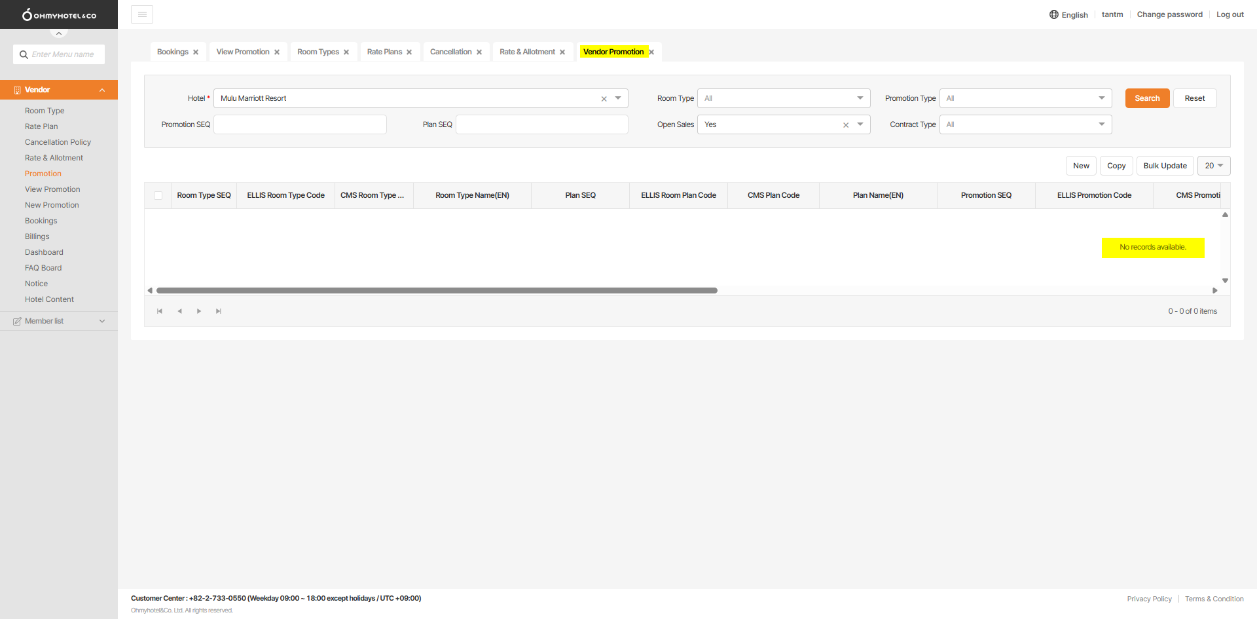Sort by Room Type SEQ column header
Image resolution: width=1257 pixels, height=619 pixels.
[204, 195]
